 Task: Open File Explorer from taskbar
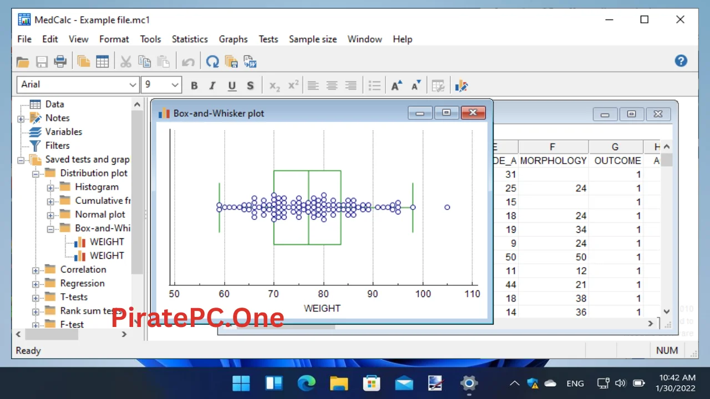(x=339, y=383)
